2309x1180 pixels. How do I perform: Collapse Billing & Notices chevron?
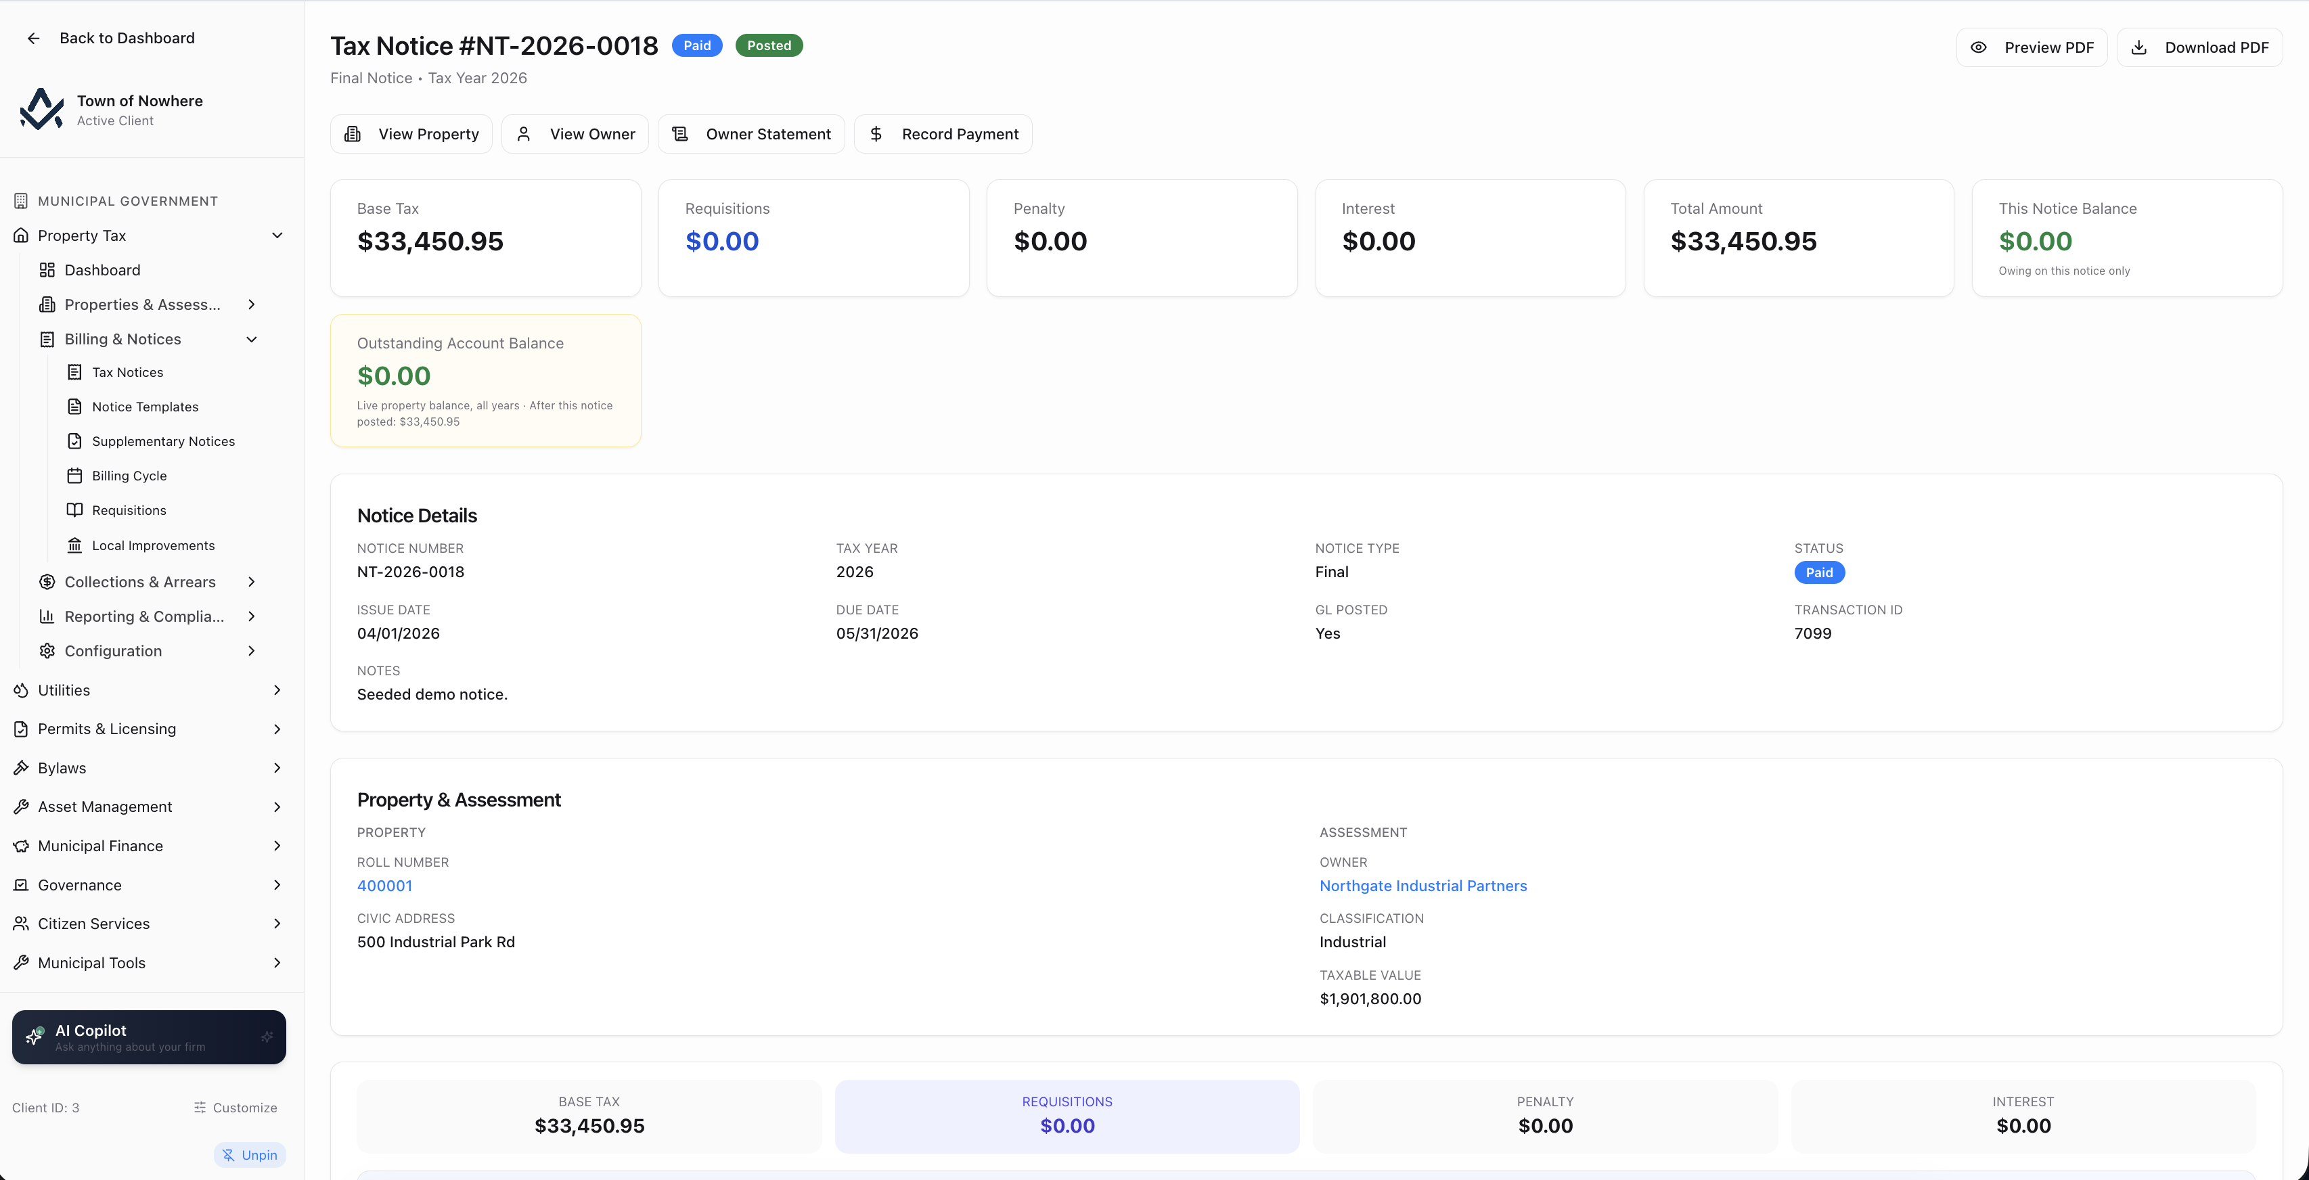(x=252, y=339)
